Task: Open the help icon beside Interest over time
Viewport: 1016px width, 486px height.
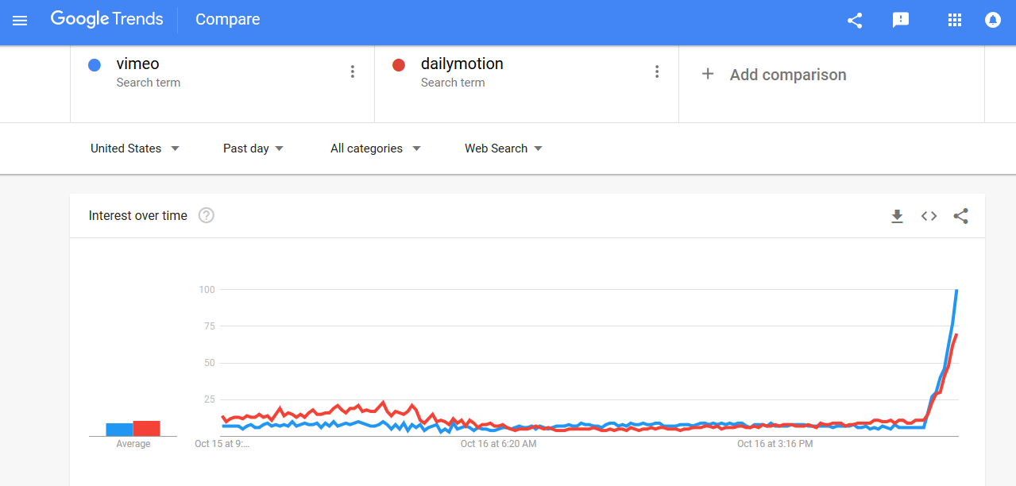Action: 207,215
